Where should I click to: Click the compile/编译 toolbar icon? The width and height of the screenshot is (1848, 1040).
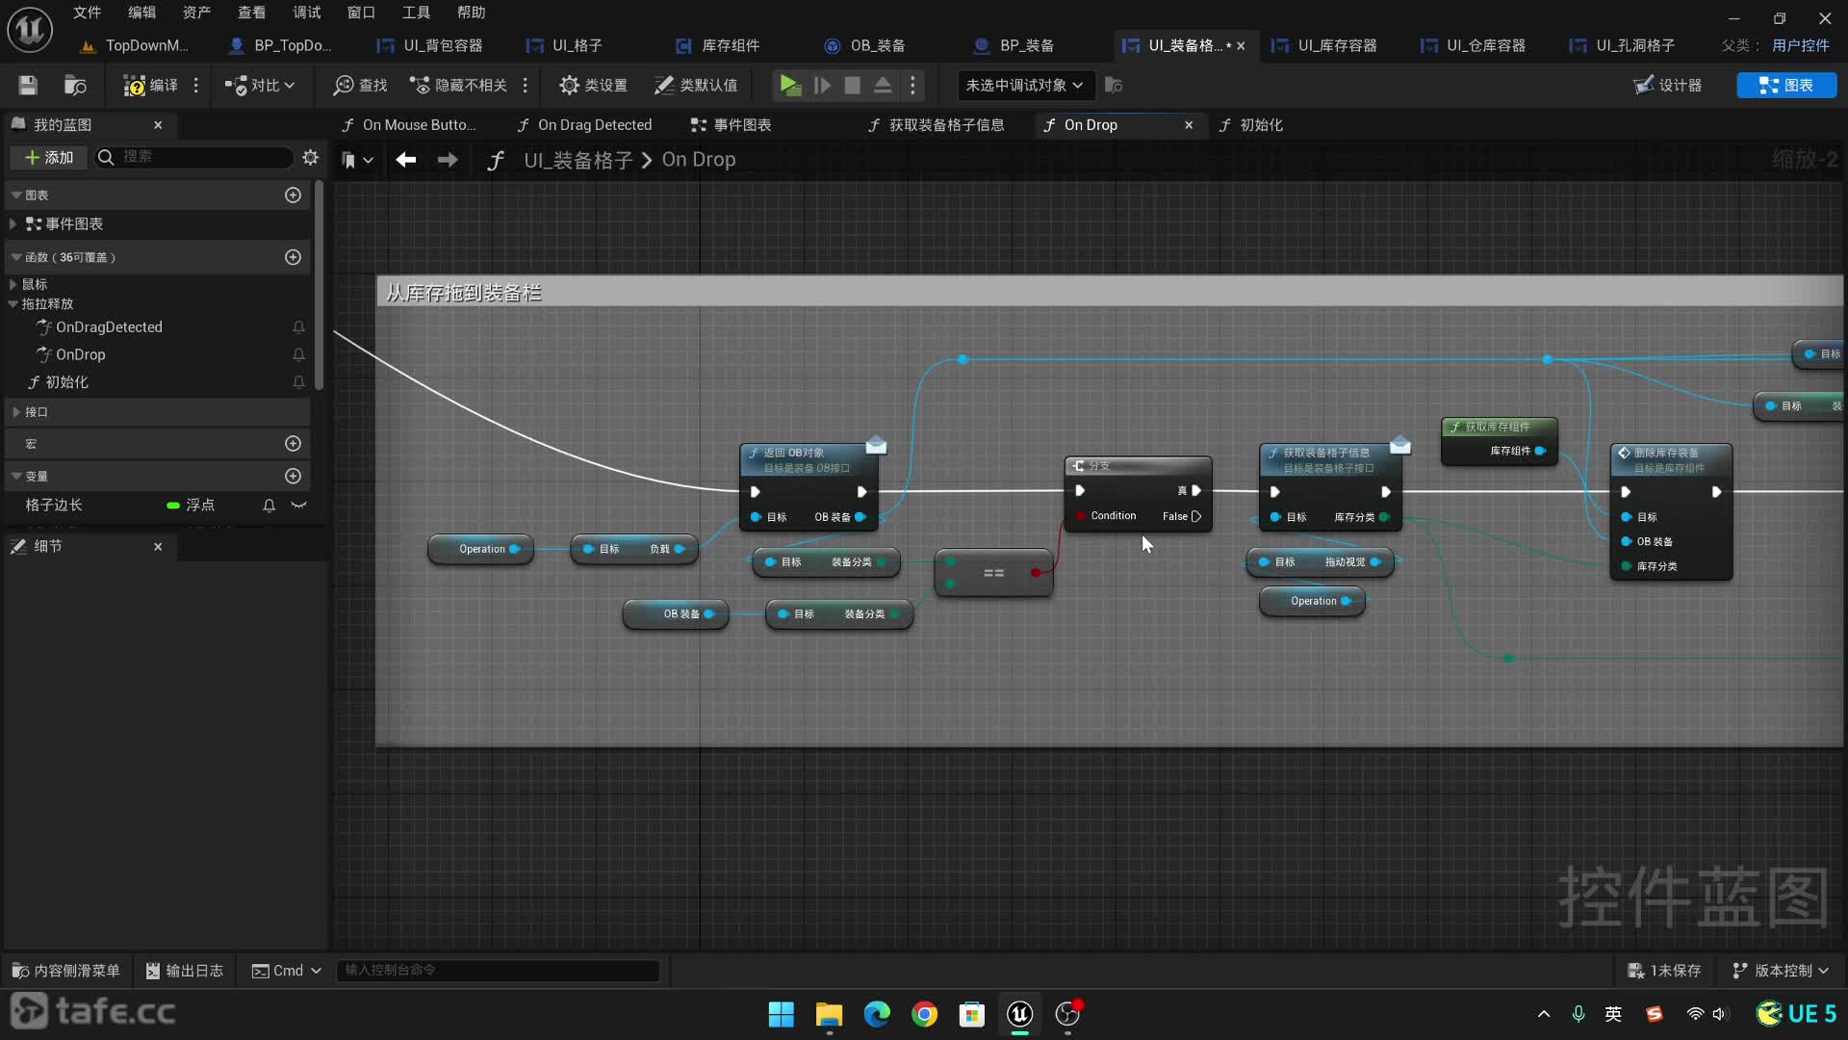(150, 85)
